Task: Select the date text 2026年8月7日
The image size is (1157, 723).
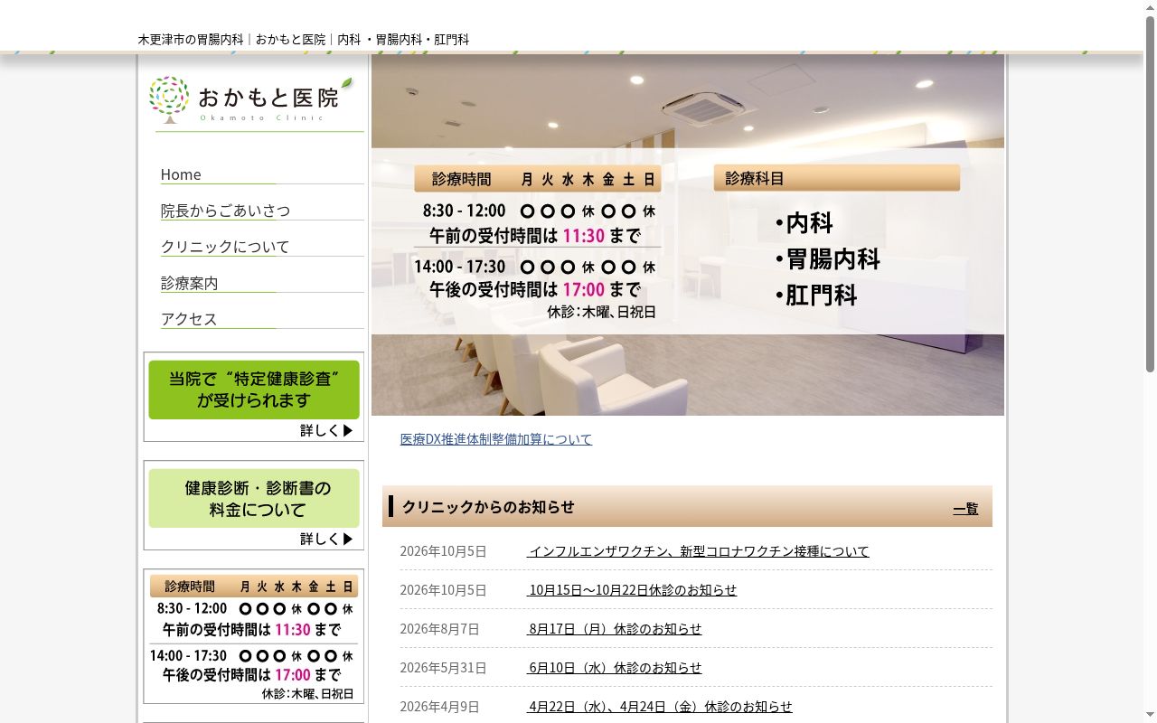Action: (x=440, y=629)
